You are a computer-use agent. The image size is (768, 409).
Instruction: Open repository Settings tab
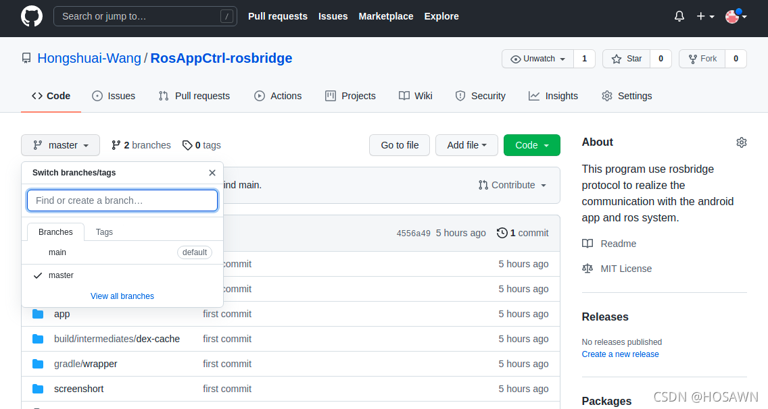[627, 96]
